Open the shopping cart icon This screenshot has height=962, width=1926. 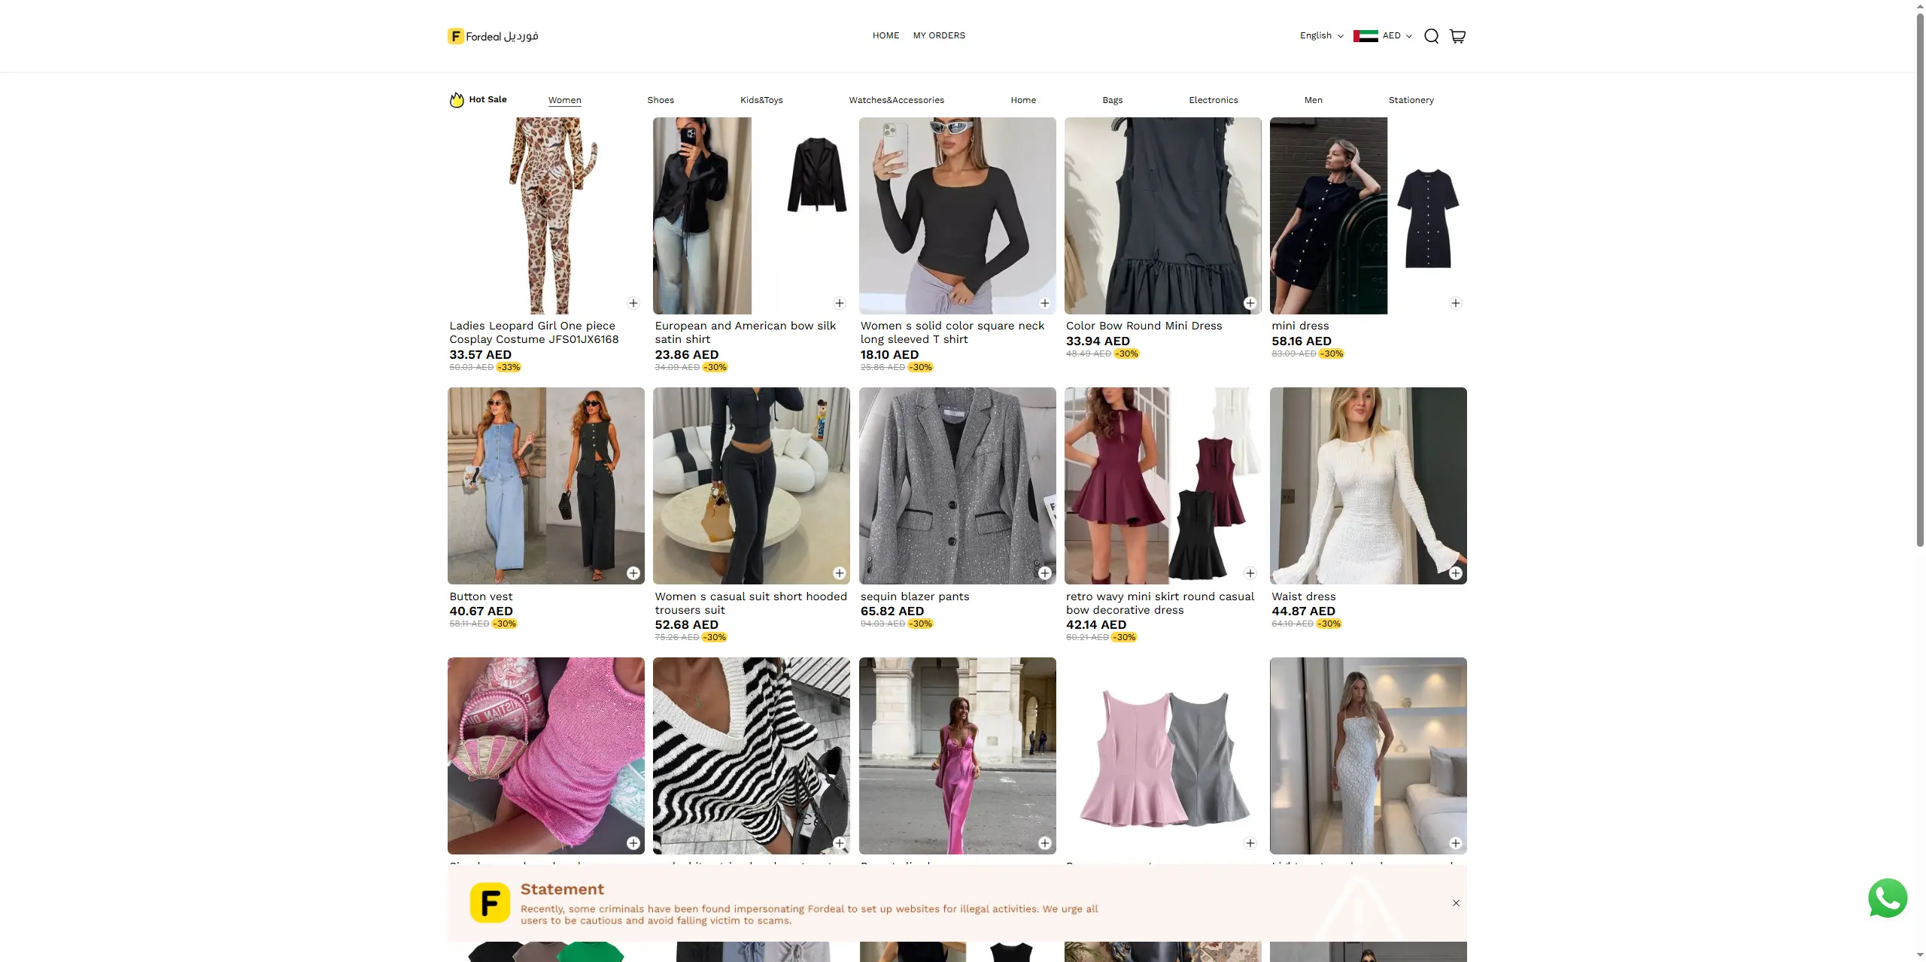(x=1457, y=36)
